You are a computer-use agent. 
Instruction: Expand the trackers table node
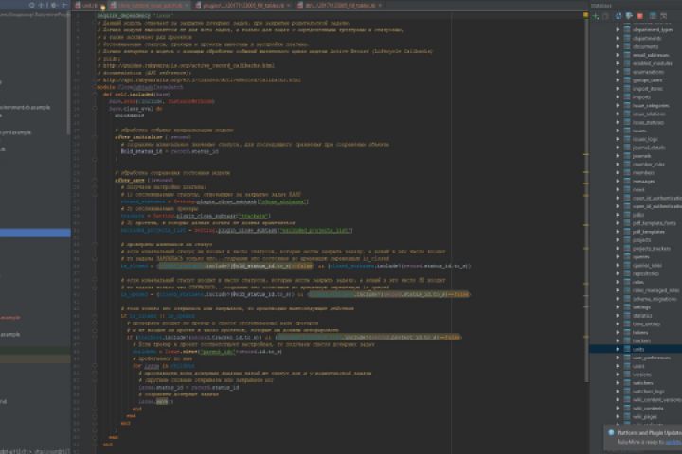pos(618,340)
